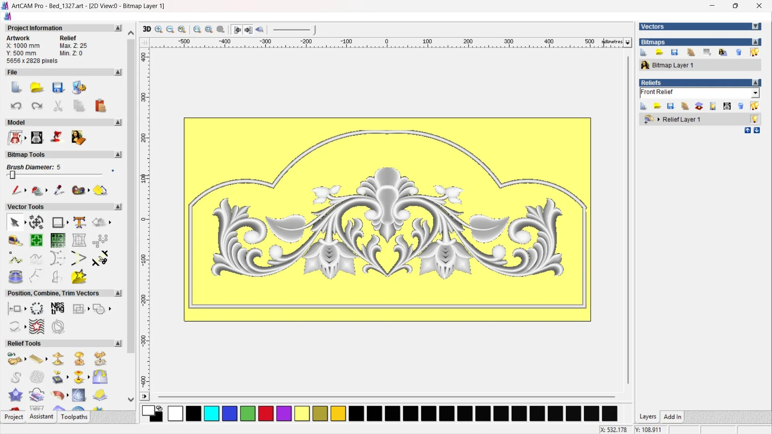Toggle all bitmap layers visibility lightbulb
Viewport: 772px width, 434px height.
[754, 53]
